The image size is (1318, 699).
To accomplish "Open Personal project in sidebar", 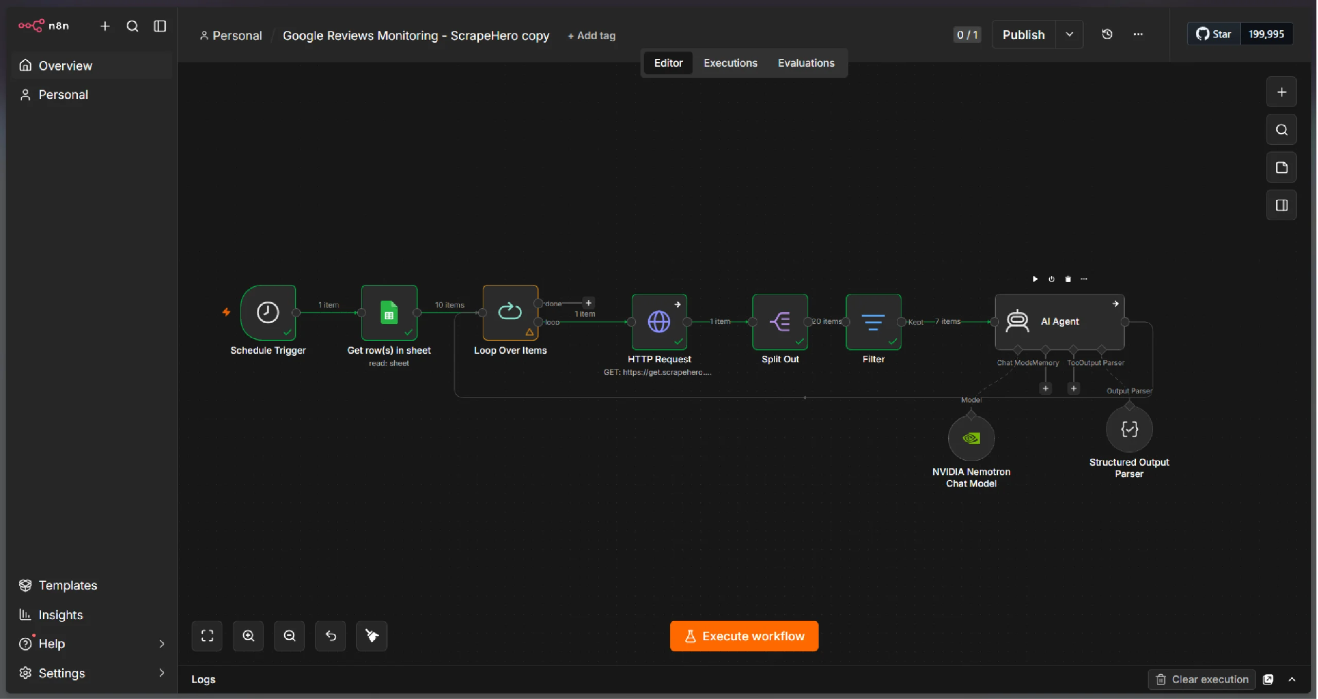I will point(91,95).
